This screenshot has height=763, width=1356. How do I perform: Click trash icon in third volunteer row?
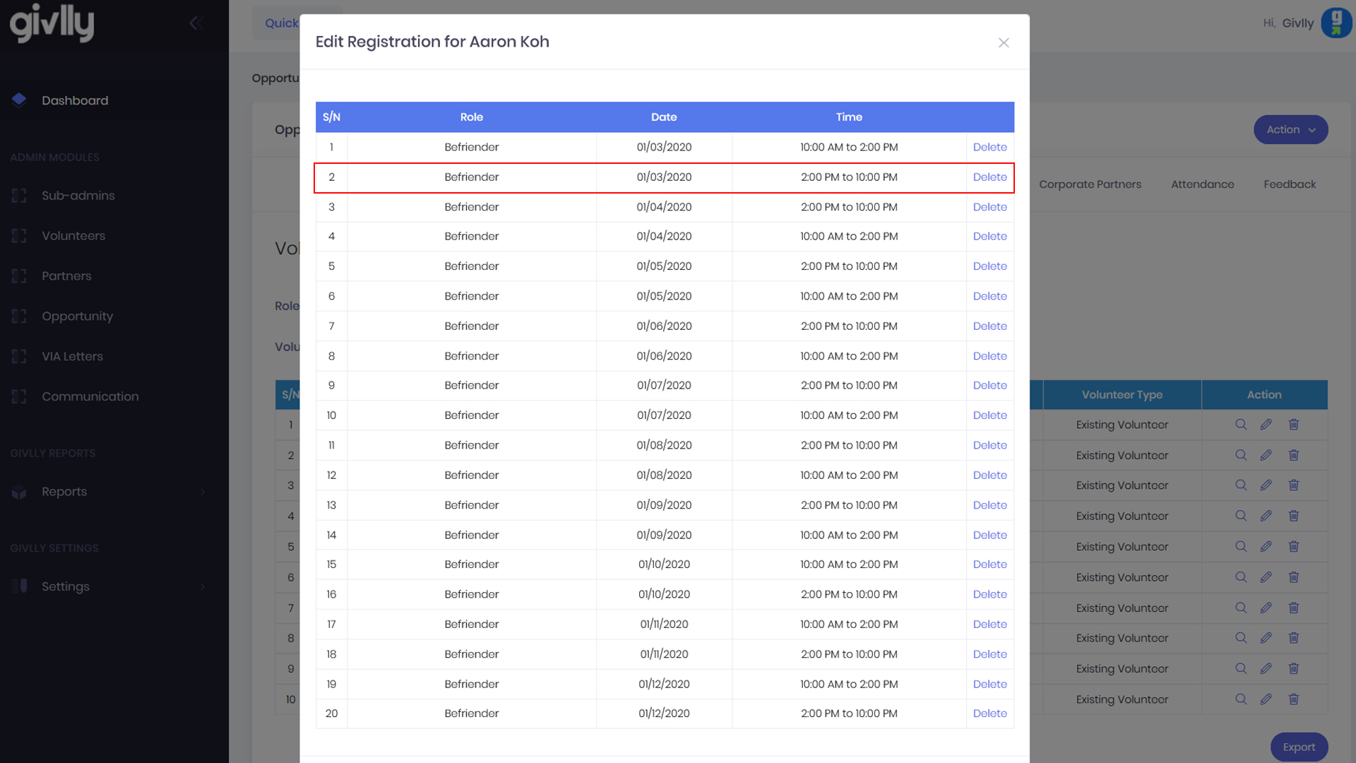tap(1293, 485)
